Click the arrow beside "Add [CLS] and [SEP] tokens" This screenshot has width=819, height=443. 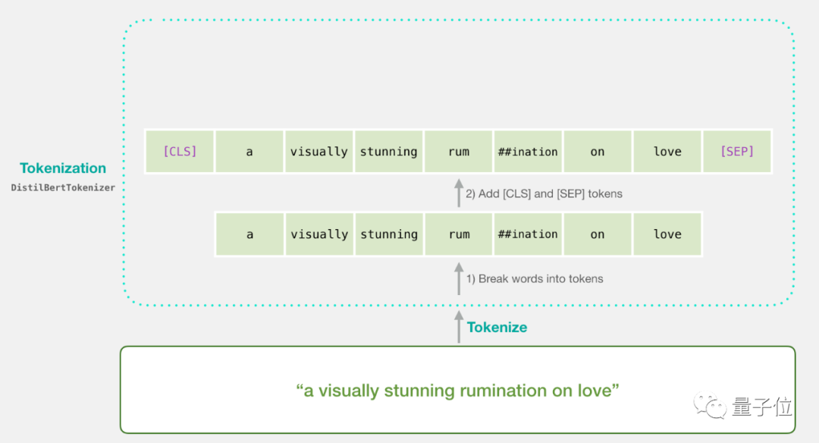point(458,193)
